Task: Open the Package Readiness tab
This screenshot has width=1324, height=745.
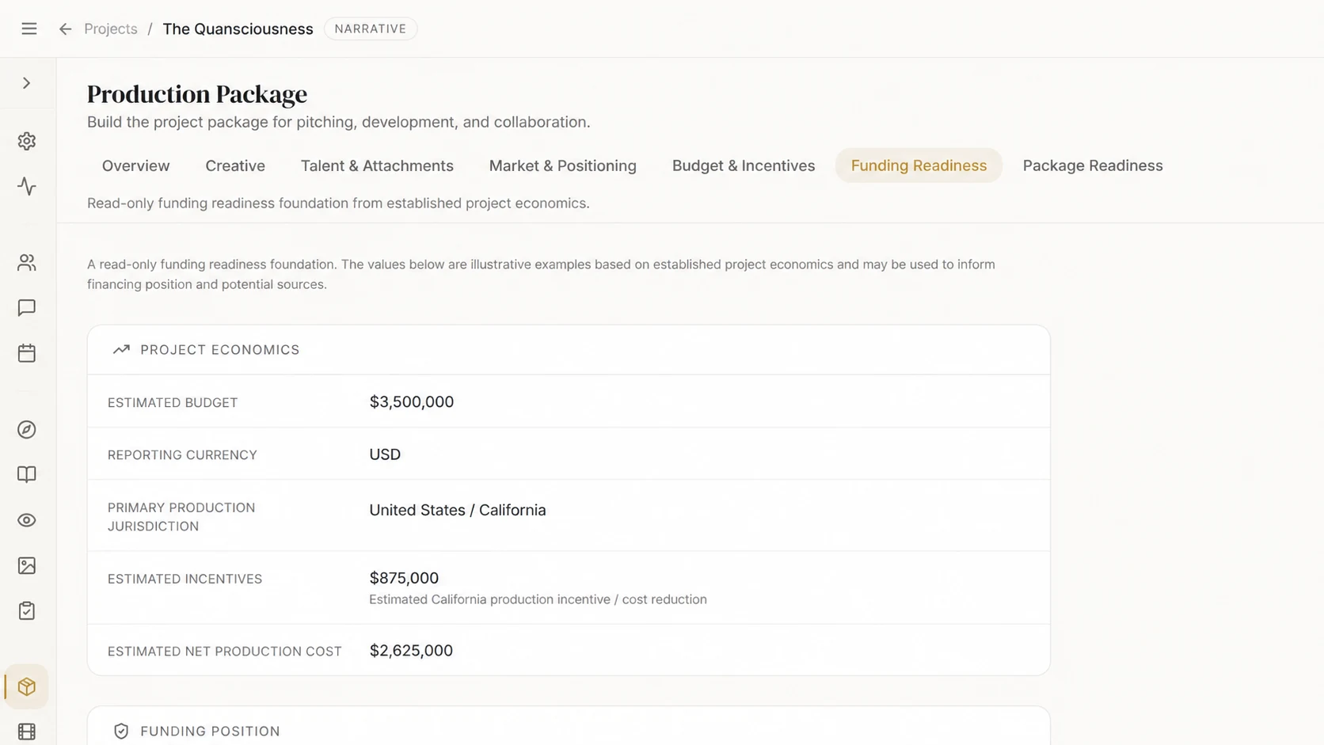Action: coord(1093,165)
